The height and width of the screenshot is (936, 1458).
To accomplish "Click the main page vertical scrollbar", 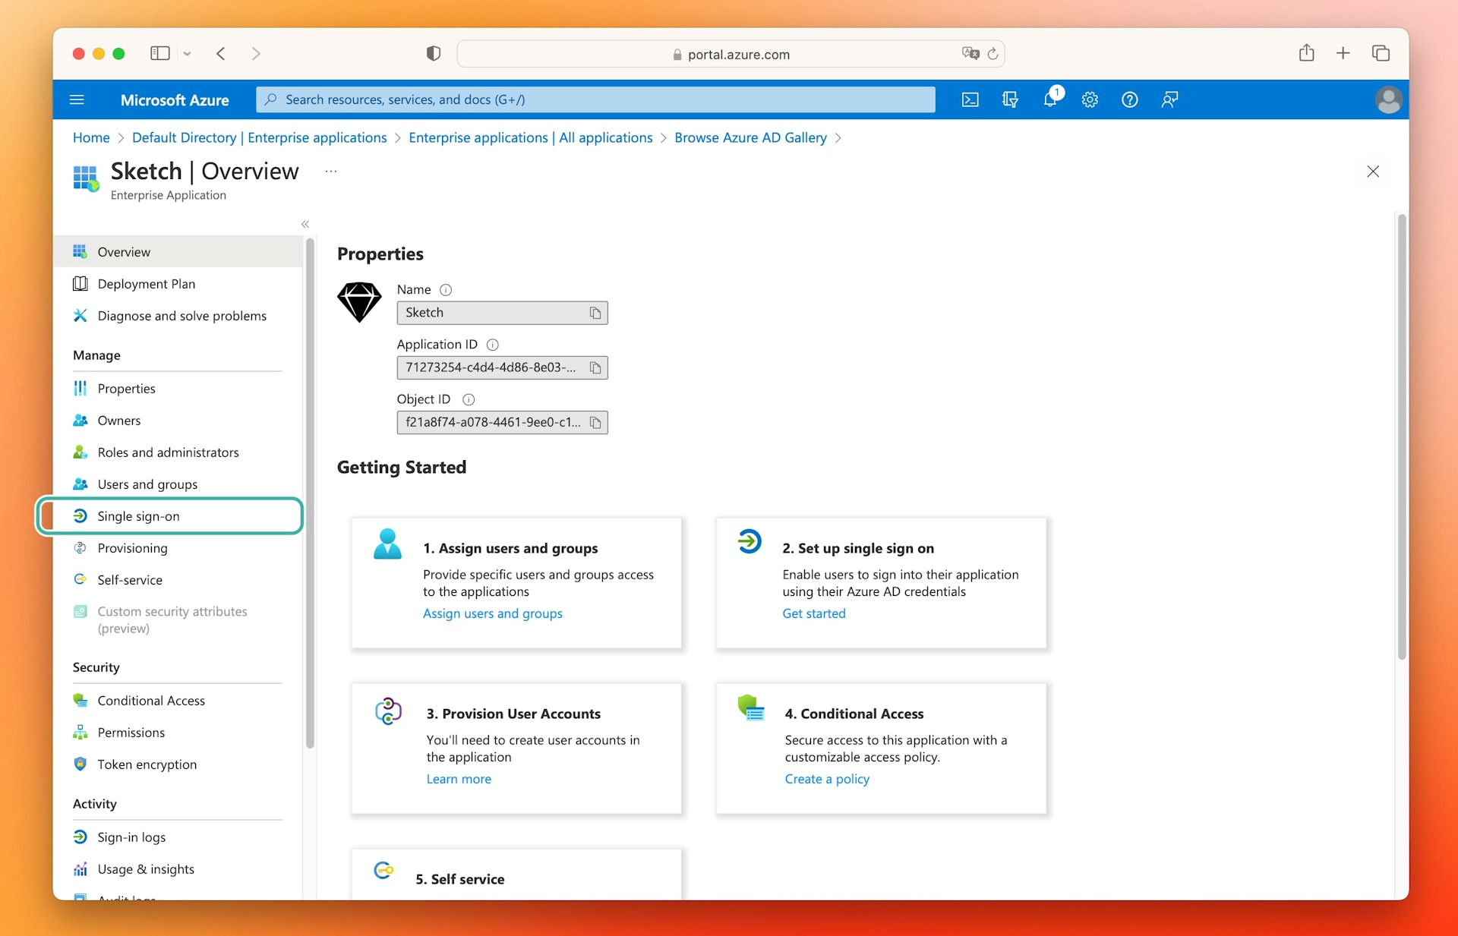I will pyautogui.click(x=1402, y=436).
